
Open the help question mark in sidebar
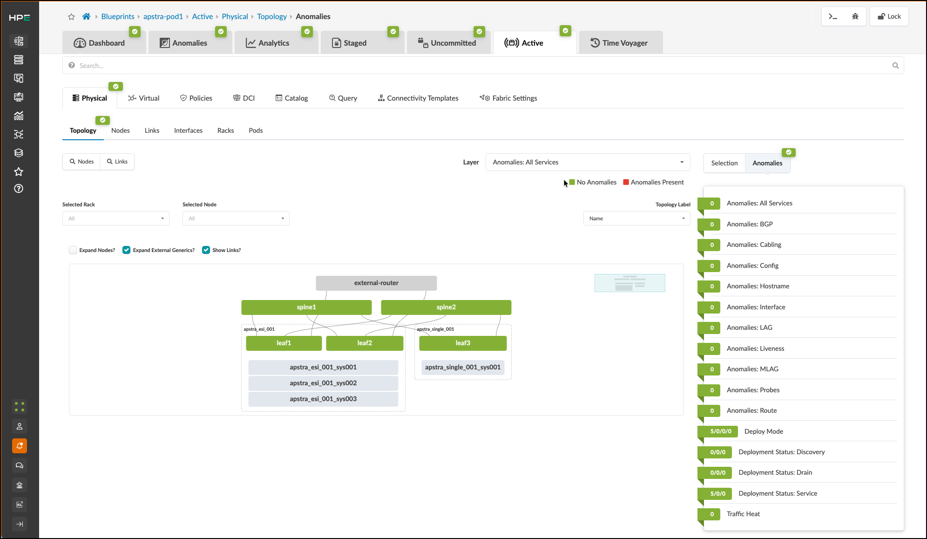(x=19, y=189)
